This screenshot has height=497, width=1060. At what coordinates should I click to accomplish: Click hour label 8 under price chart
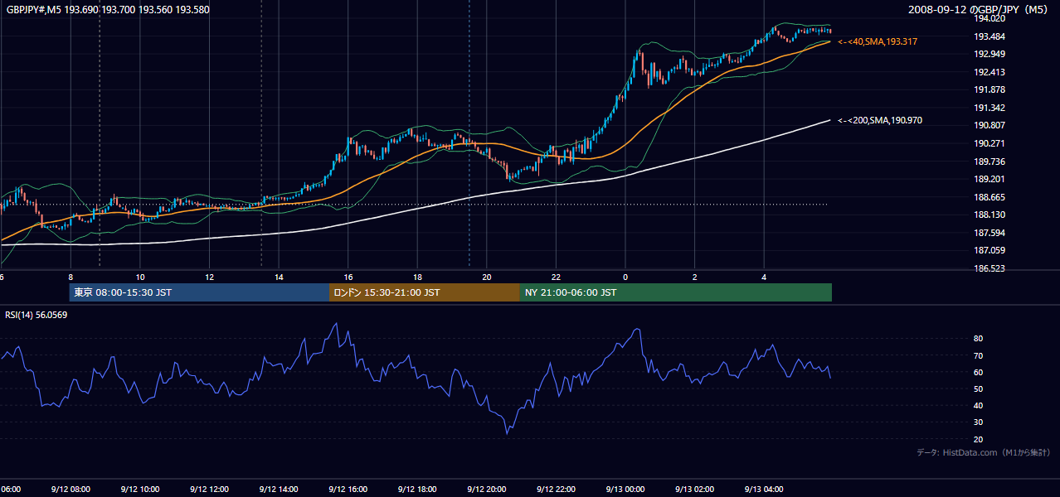point(71,277)
